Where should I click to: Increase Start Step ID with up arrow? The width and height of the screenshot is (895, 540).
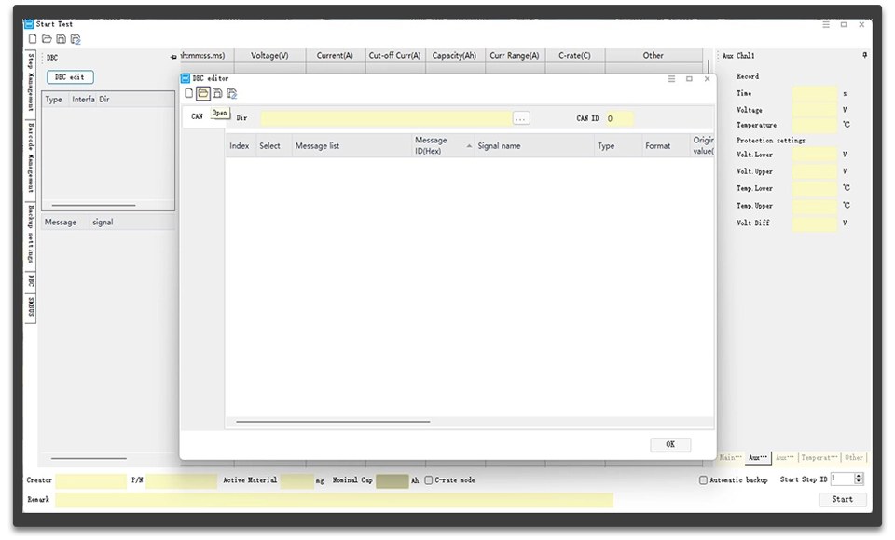859,476
